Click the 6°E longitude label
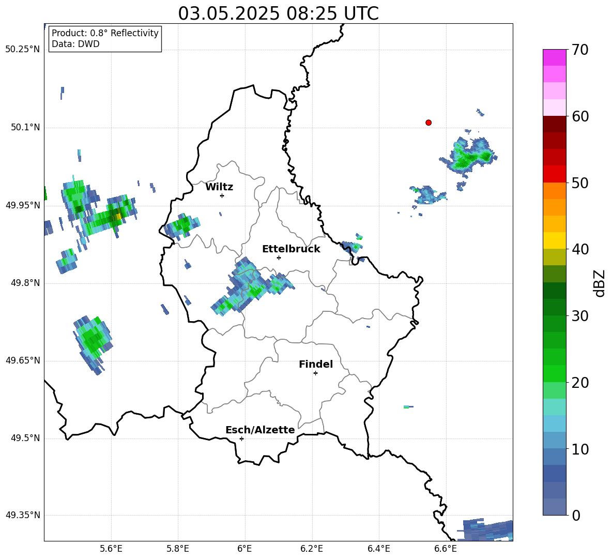Image resolution: width=612 pixels, height=559 pixels. [x=244, y=549]
